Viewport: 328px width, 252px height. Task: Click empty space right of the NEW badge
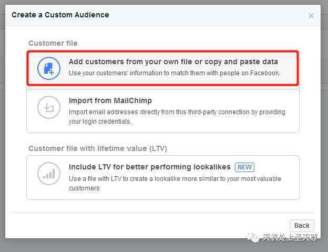pos(275,167)
